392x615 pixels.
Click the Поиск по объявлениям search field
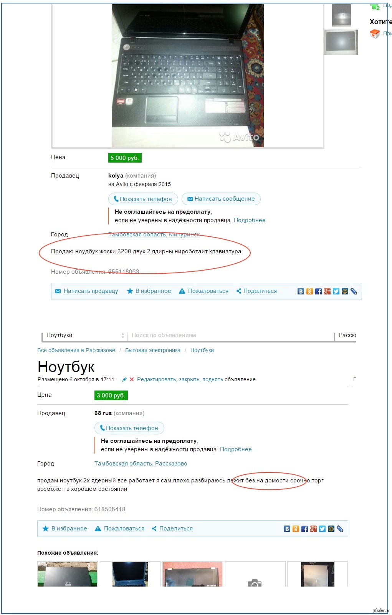coord(230,335)
